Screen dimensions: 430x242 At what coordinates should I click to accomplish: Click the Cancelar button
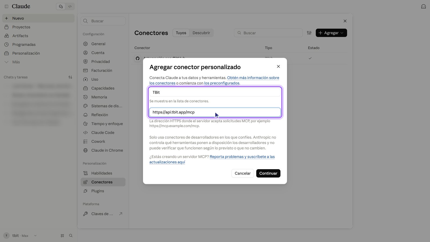point(243,173)
